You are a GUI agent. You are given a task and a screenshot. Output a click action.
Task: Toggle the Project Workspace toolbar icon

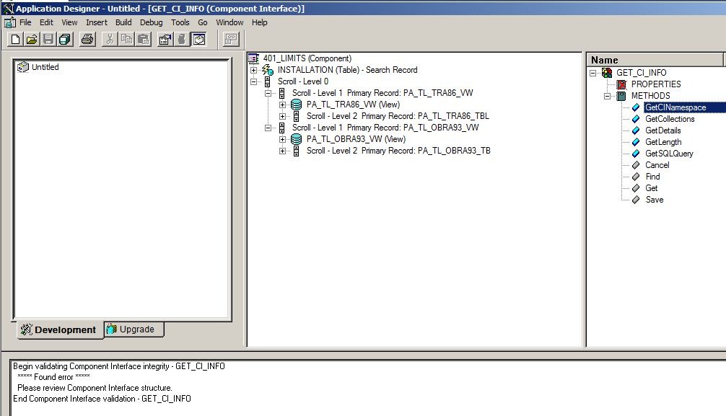point(199,40)
